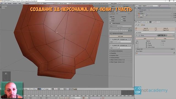Viewport: 176px width, 99px height.
Task: Click the Toggle Stack button
Action: (165, 30)
